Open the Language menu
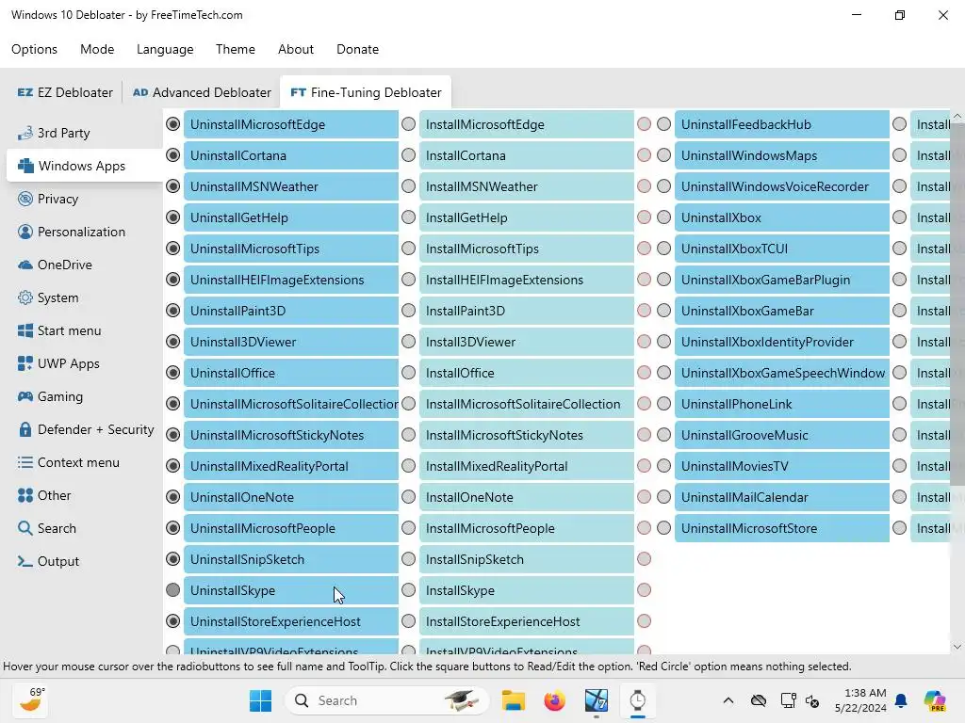The width and height of the screenshot is (965, 723). [x=165, y=49]
